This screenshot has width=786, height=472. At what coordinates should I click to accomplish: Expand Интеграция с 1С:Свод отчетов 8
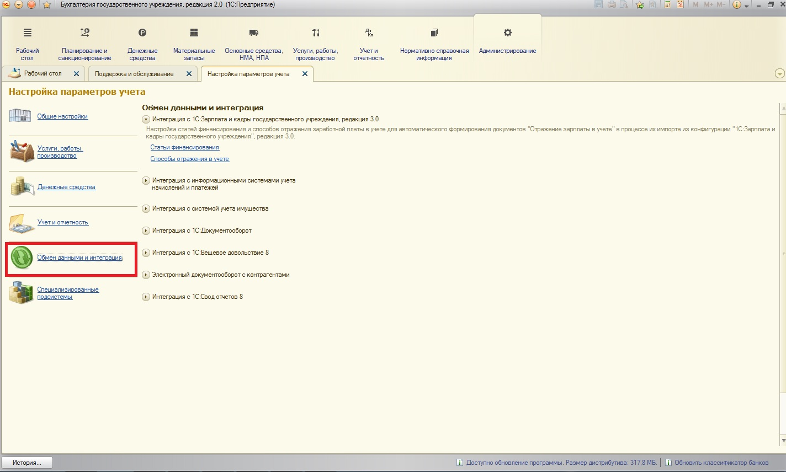146,297
